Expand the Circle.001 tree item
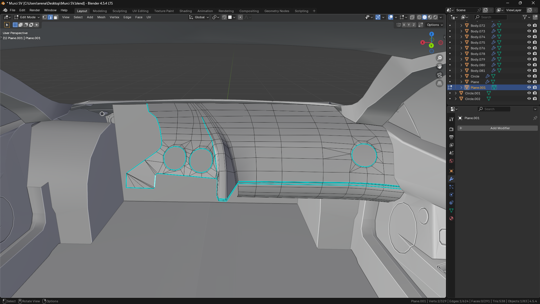This screenshot has height=304, width=540. click(456, 93)
